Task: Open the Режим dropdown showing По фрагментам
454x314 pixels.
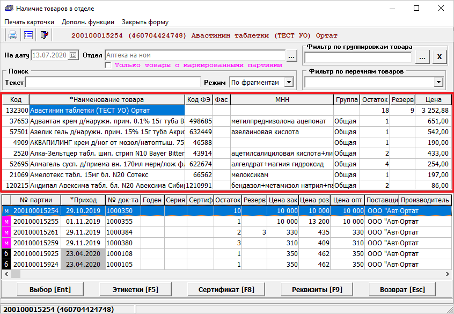Action: click(x=289, y=82)
